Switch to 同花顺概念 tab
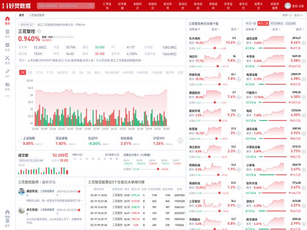The height and width of the screenshot is (230, 307). (277, 23)
